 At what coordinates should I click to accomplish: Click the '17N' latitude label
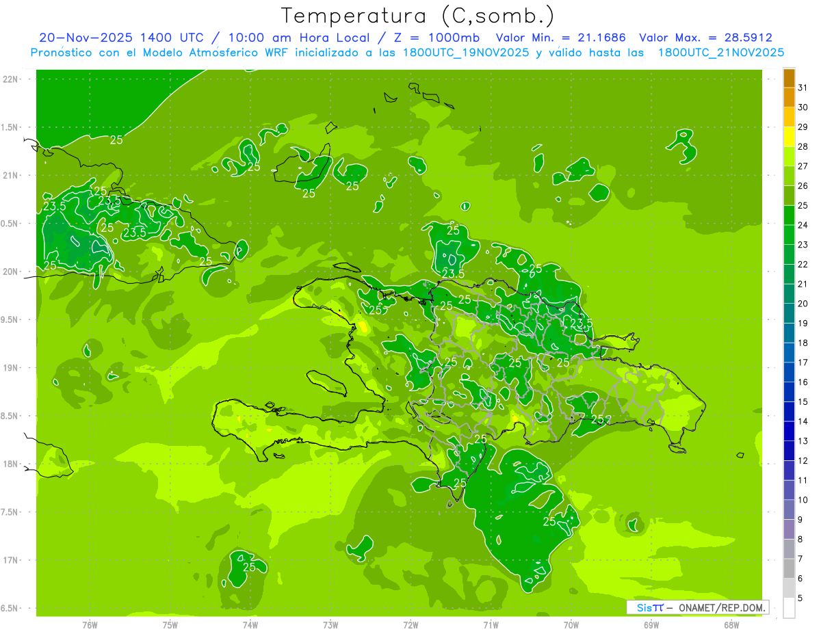tap(12, 560)
